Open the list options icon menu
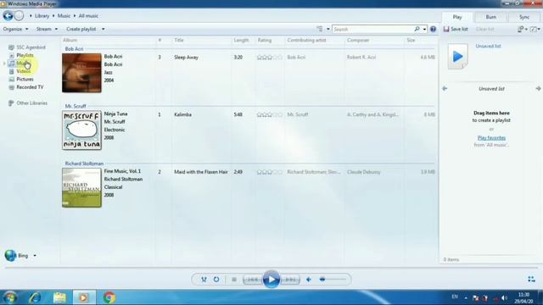The width and height of the screenshot is (543, 305). pyautogui.click(x=522, y=29)
